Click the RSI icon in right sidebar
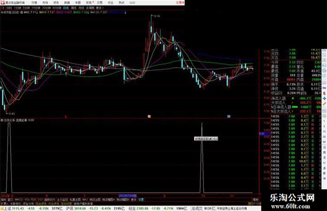327x211 pixels. tap(324, 88)
